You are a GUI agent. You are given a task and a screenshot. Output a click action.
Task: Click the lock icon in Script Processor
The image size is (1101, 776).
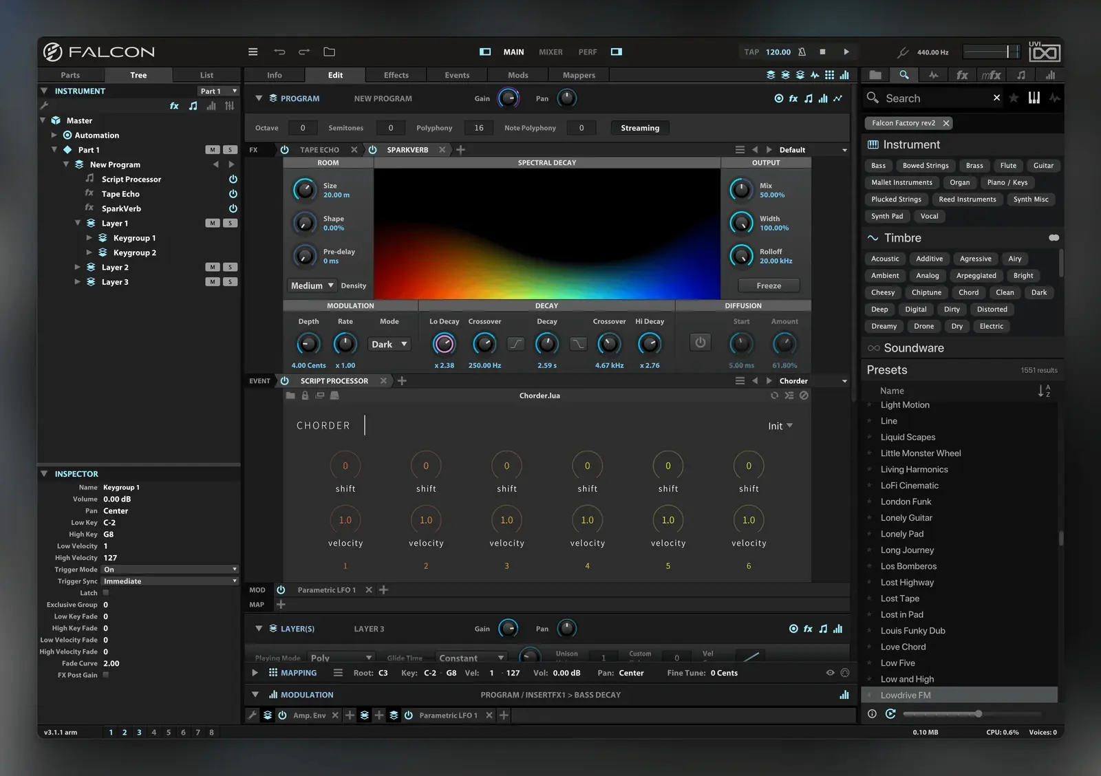pos(305,396)
